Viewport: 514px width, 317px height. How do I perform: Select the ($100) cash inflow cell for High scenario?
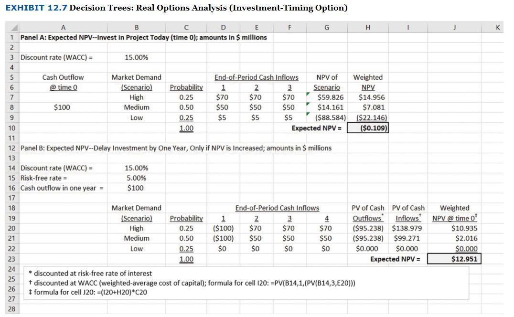[x=223, y=228]
